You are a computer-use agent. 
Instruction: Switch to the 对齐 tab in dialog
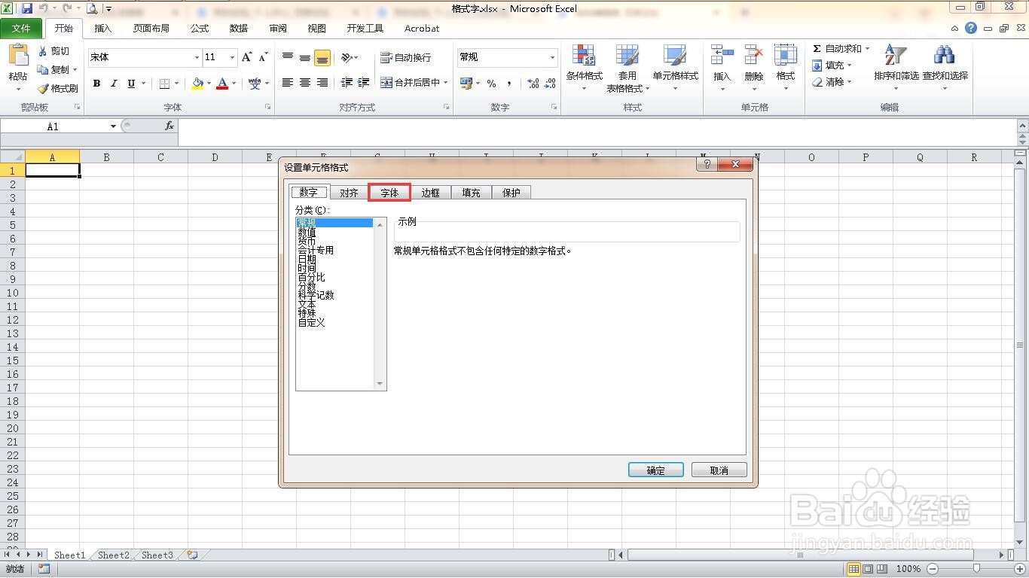pos(349,193)
